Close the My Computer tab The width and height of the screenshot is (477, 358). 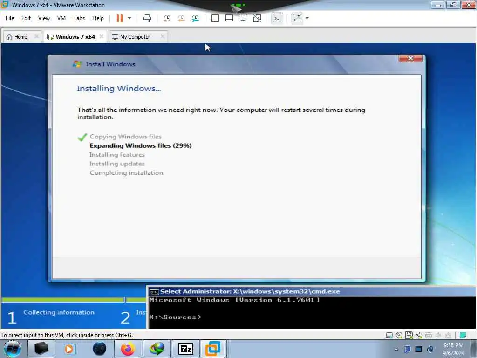163,36
